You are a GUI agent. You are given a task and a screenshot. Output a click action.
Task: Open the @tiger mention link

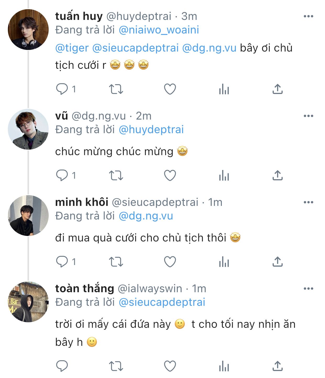click(72, 48)
